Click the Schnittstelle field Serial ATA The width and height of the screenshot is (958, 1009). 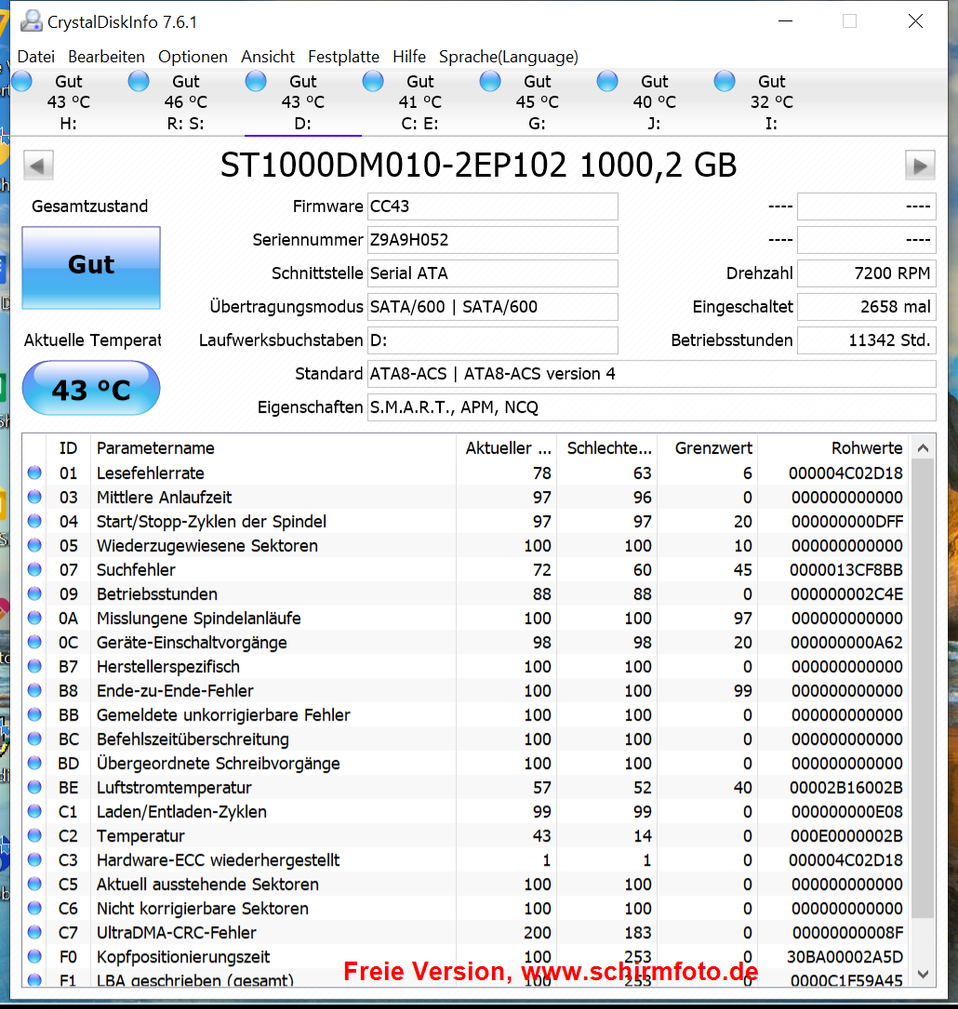pos(493,273)
